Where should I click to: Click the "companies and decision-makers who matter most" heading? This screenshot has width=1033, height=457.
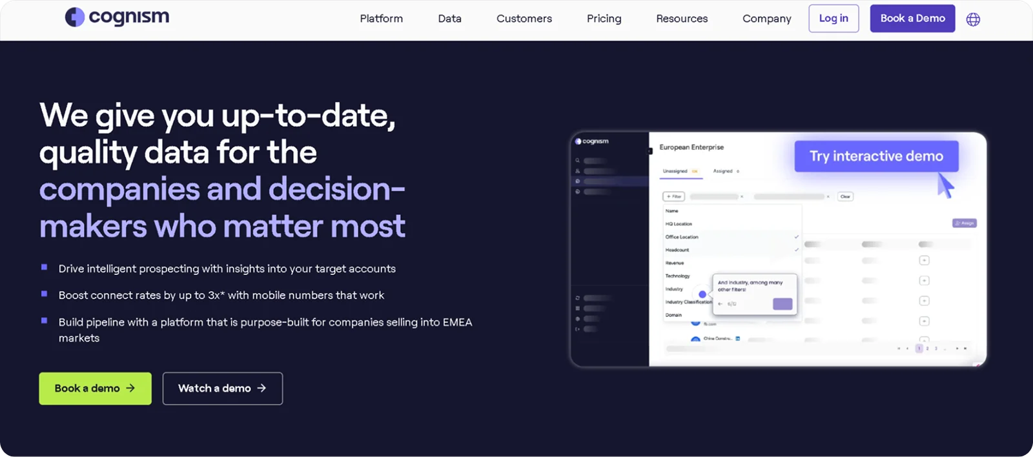[222, 208]
